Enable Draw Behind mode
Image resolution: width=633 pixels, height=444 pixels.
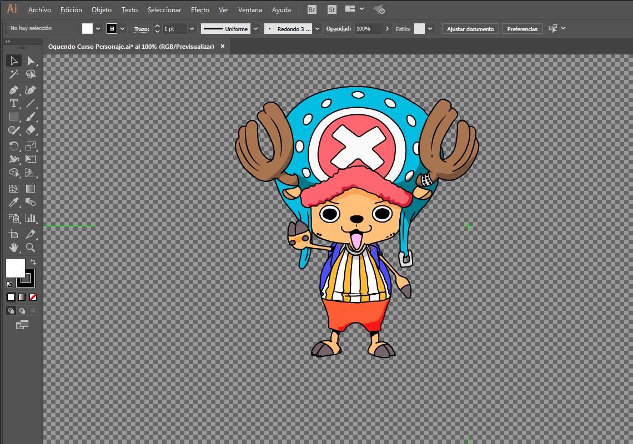pos(22,311)
